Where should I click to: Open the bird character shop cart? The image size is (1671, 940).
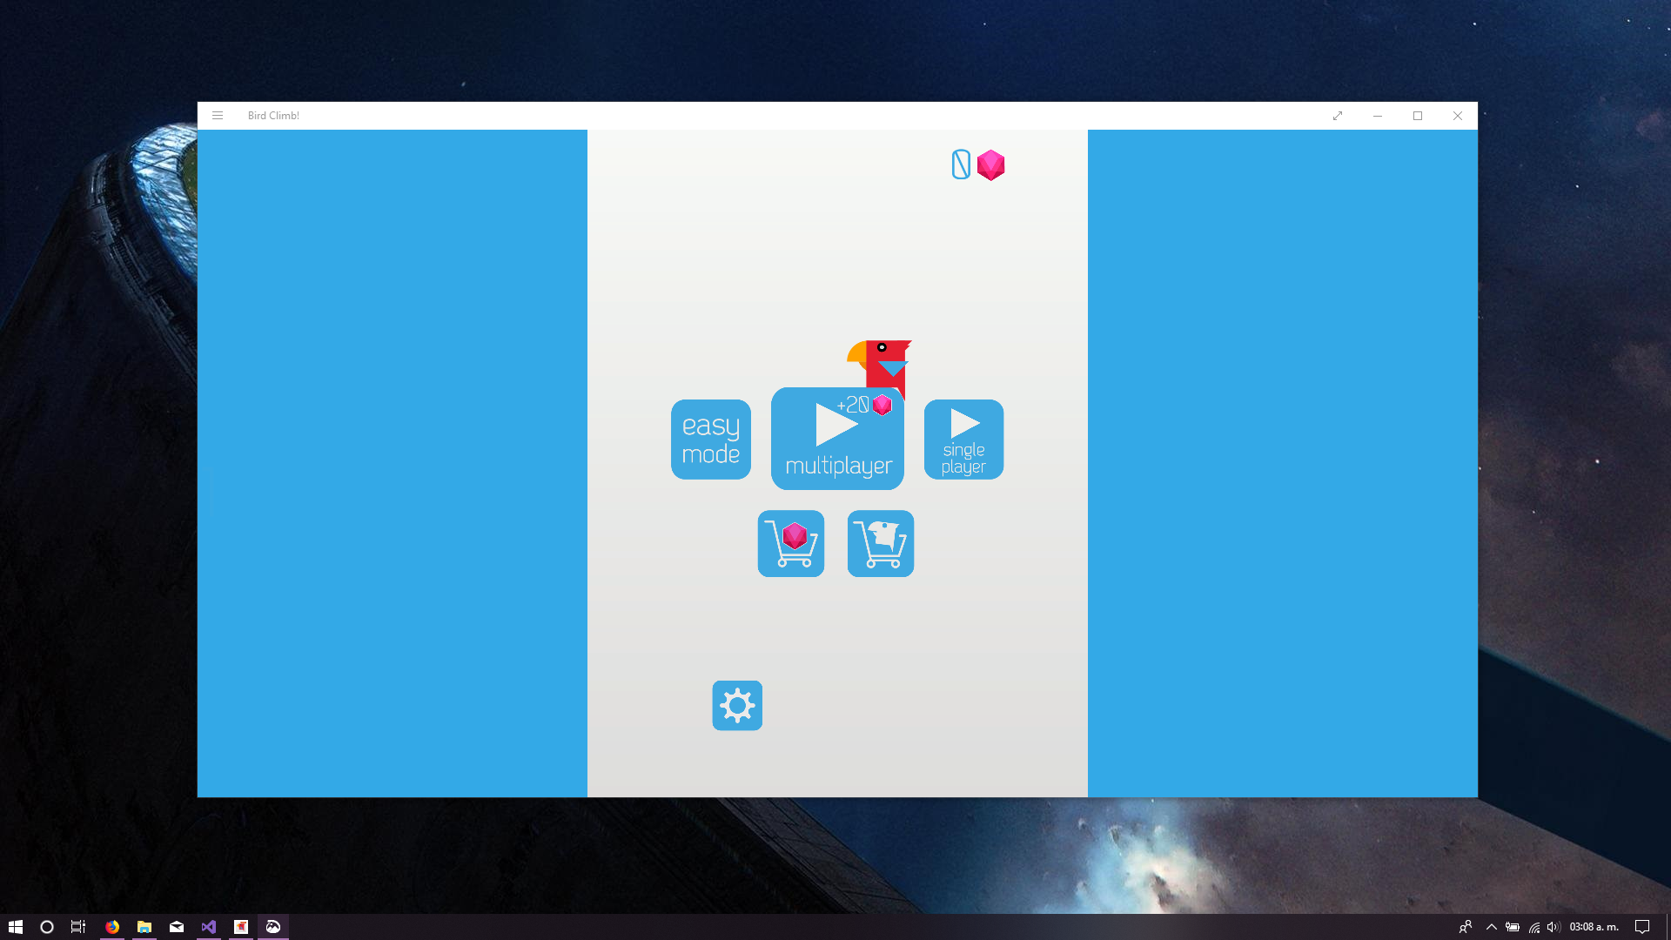(x=880, y=544)
